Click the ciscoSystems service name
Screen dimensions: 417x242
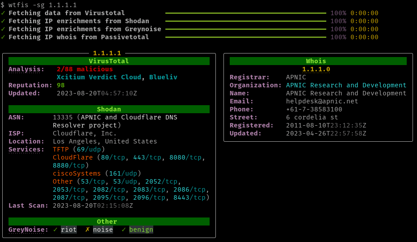76,173
